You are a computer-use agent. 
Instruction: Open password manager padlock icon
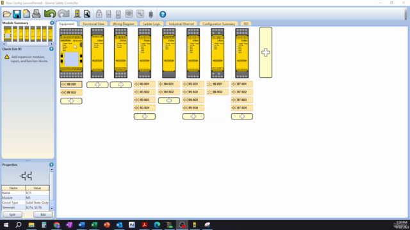[99, 14]
